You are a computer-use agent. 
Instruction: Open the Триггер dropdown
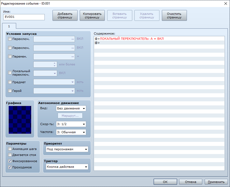[67, 167]
